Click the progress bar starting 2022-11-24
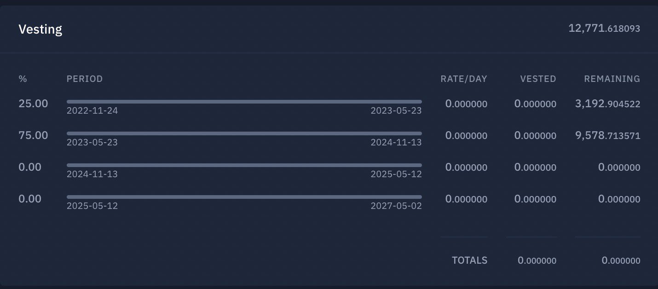658x289 pixels. 244,102
